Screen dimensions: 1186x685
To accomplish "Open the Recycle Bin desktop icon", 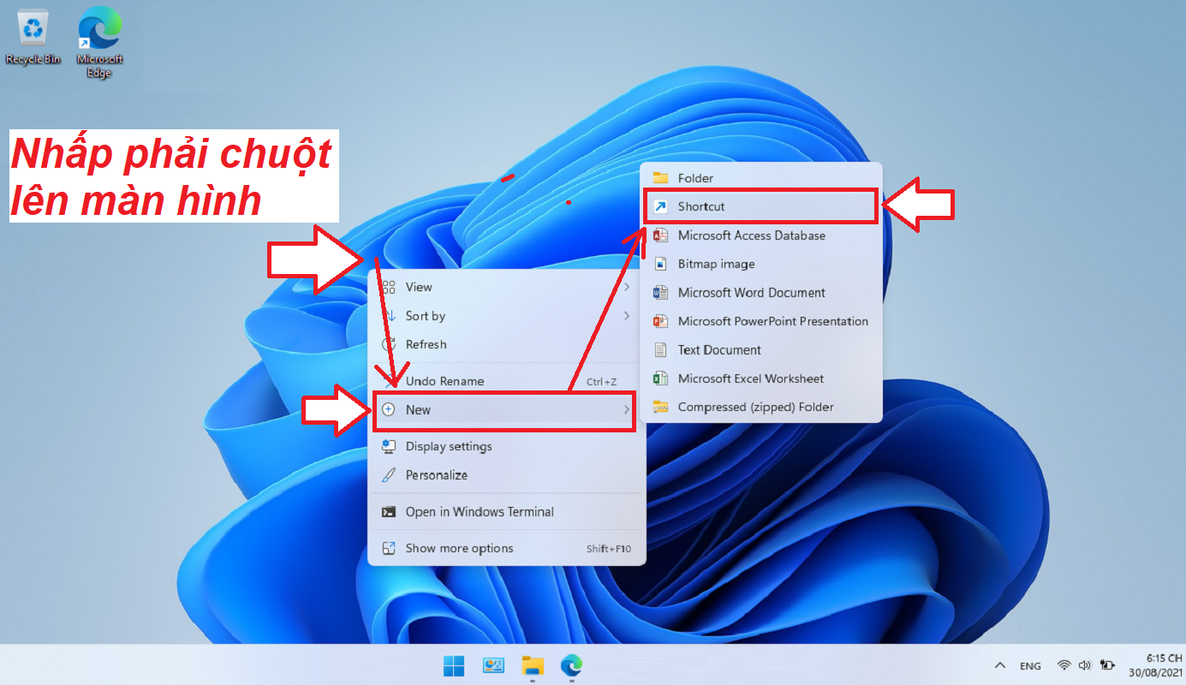I will coord(33,37).
